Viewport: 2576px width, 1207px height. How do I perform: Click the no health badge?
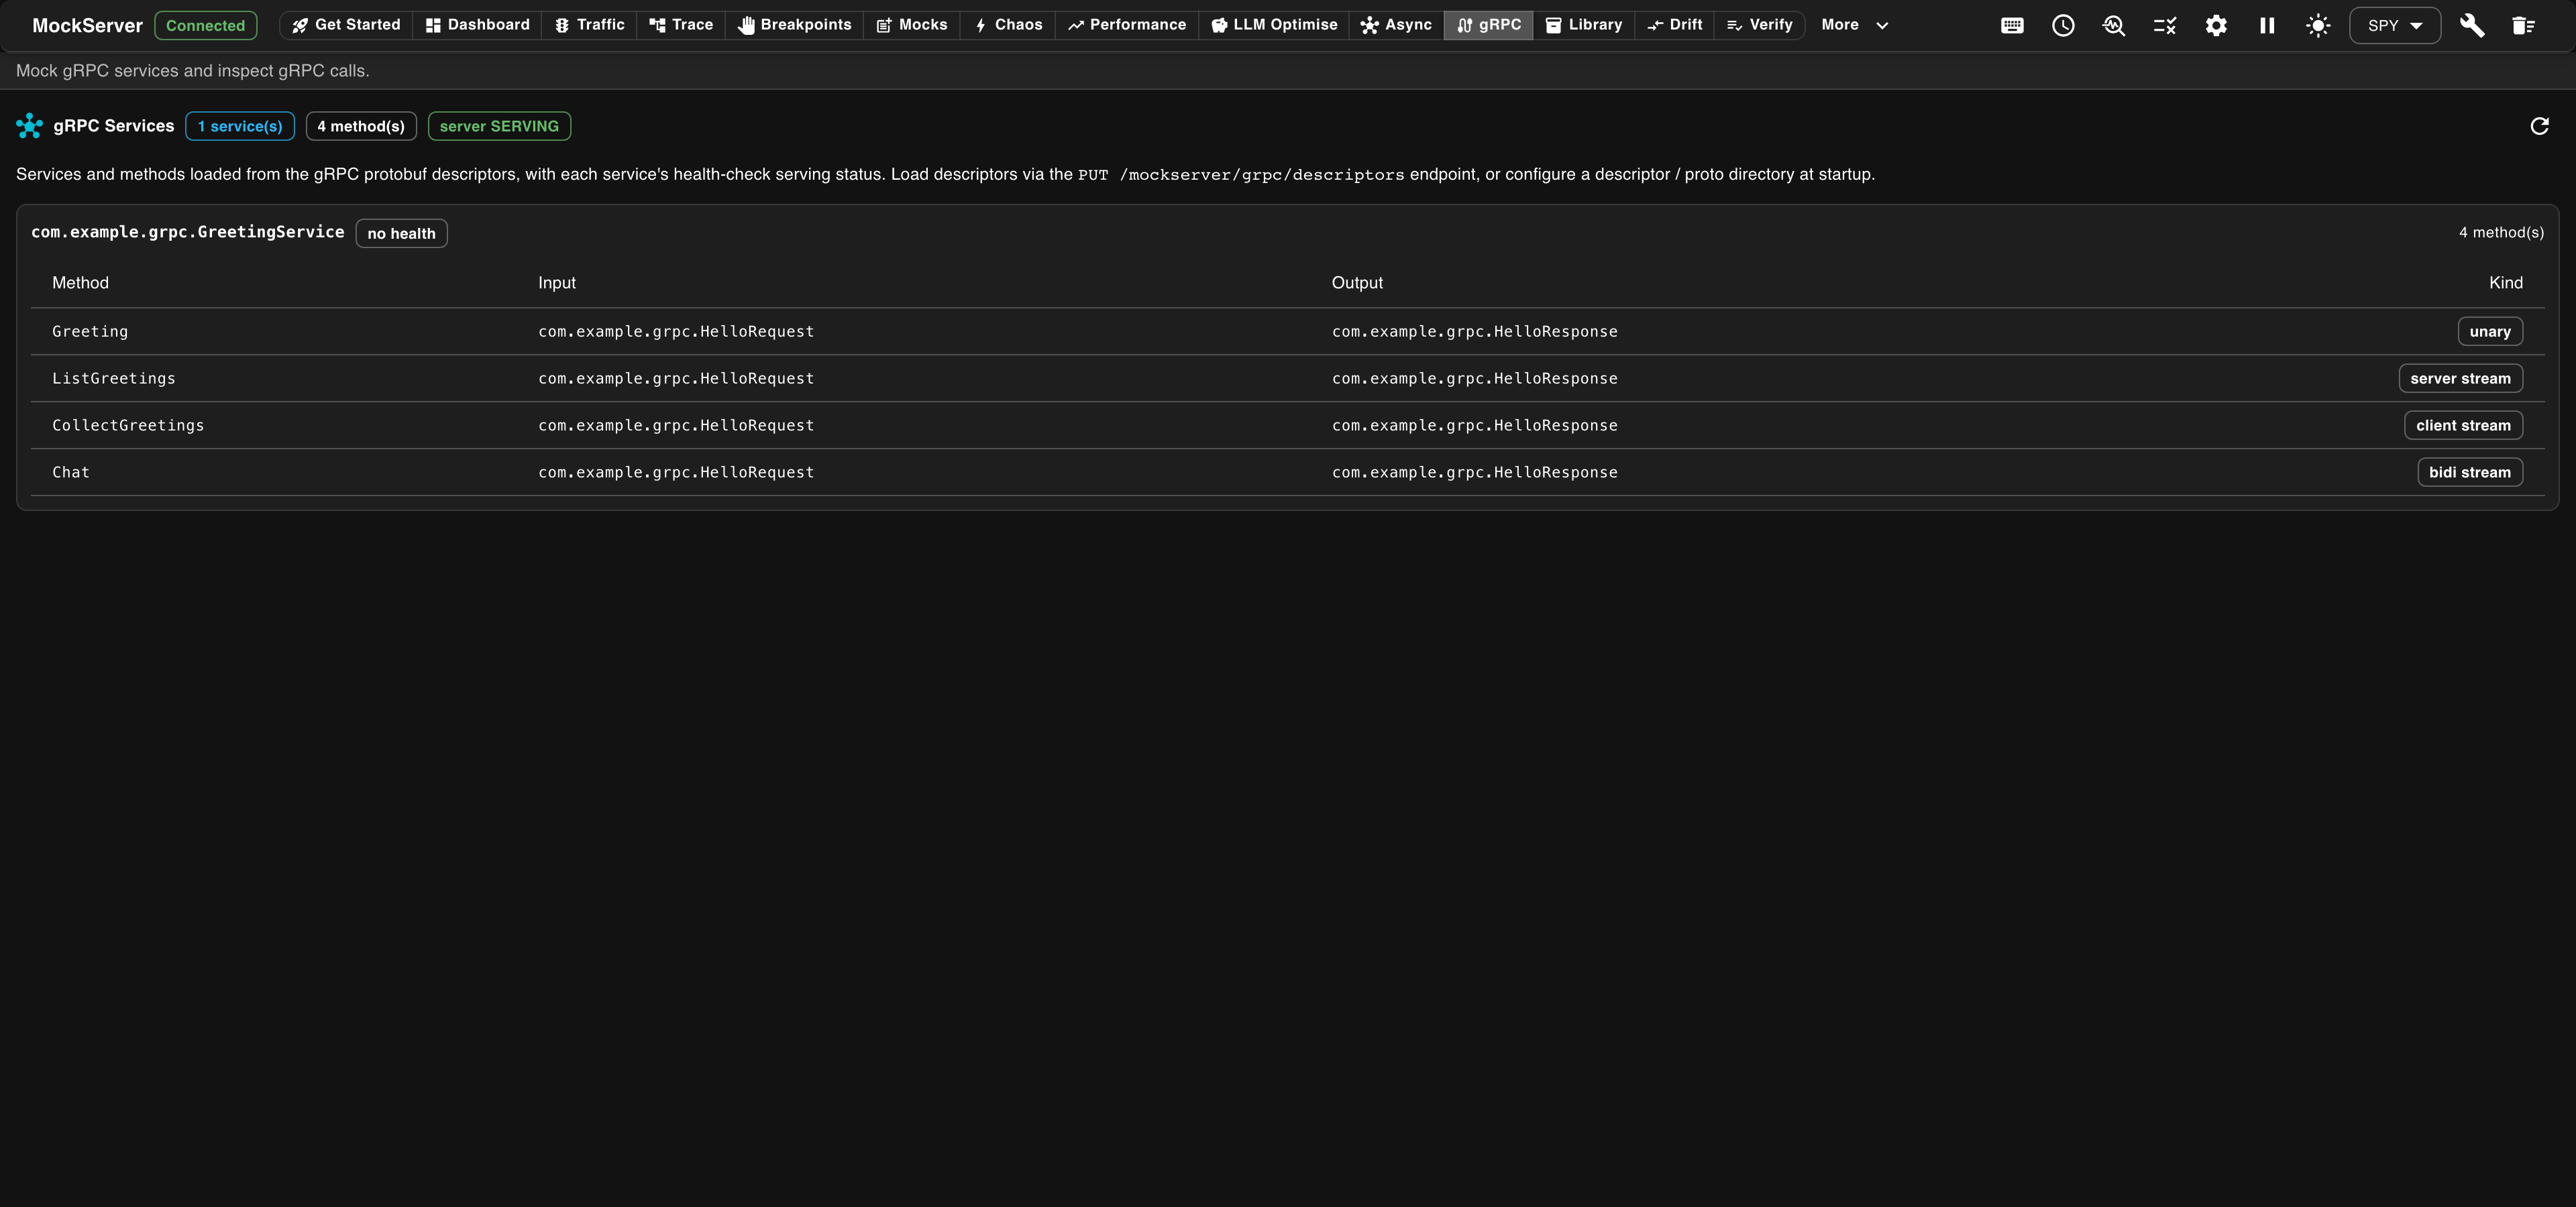(x=401, y=234)
